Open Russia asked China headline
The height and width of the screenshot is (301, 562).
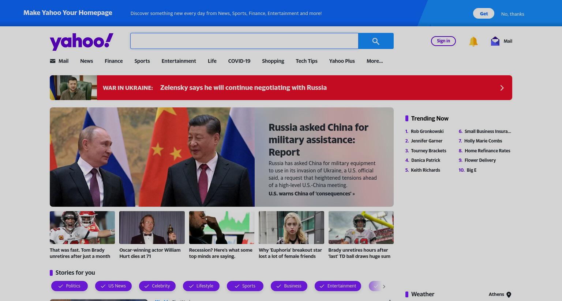pos(318,140)
